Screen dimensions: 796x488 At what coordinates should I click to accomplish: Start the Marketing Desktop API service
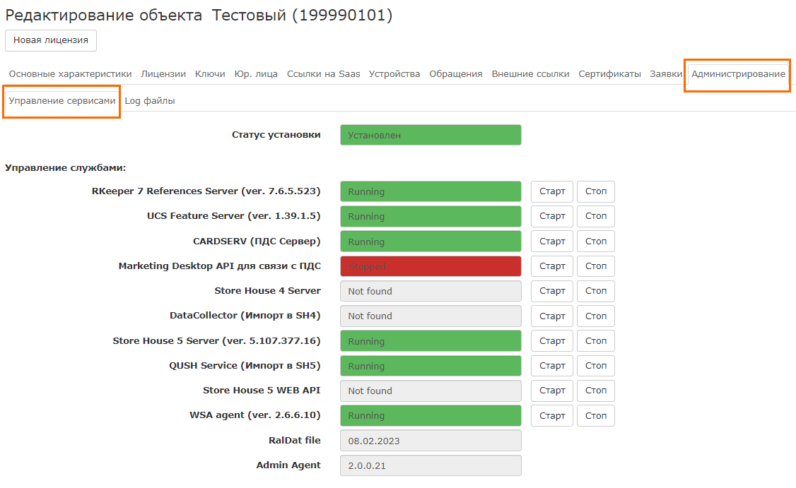(x=552, y=266)
